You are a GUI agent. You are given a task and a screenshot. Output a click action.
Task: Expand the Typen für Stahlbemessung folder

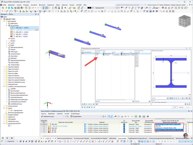point(4,82)
